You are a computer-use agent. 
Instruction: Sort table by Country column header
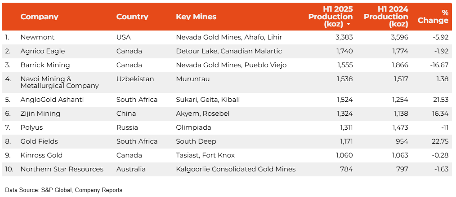tap(132, 17)
